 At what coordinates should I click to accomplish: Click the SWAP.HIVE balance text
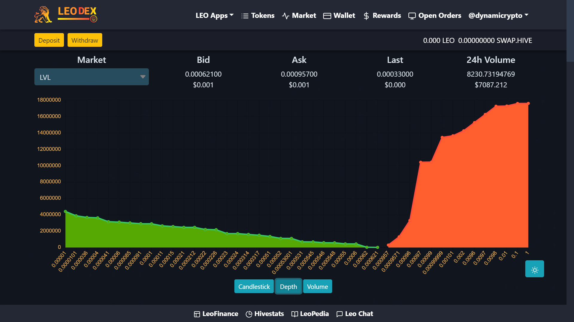pyautogui.click(x=495, y=41)
